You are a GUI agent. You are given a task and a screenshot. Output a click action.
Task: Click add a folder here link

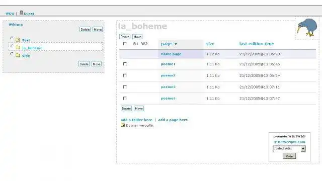136,120
